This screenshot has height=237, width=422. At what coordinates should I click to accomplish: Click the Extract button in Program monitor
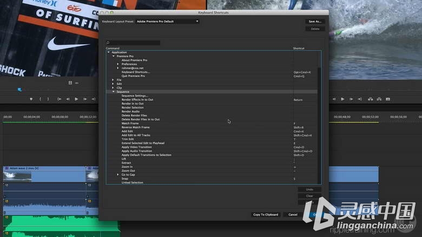379,99
